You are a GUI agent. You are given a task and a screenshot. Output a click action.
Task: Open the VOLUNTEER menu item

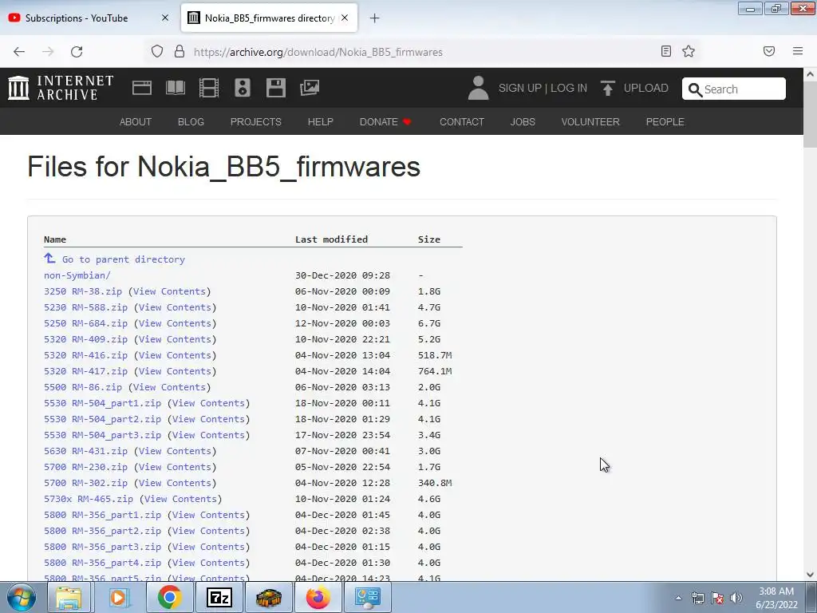[x=590, y=122]
